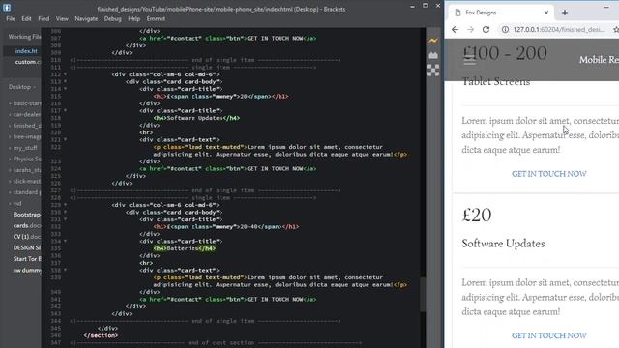
Task: Go back in the browser window
Action: pos(456,30)
